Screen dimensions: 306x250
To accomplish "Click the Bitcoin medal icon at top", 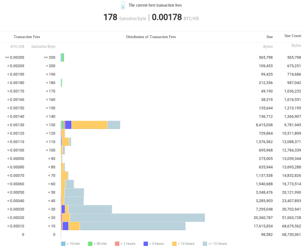I will coord(122,6).
